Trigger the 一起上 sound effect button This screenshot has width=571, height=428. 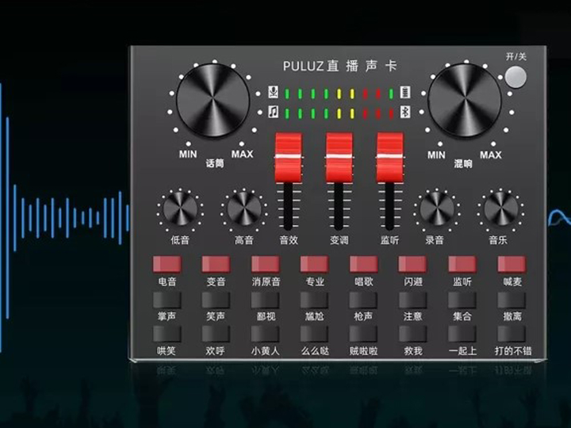coord(462,334)
